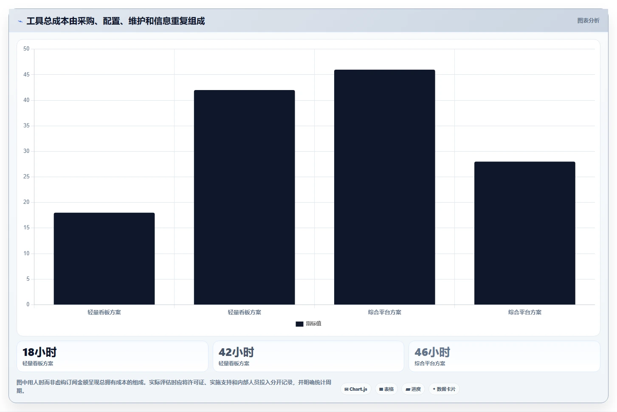Click the card title 工具总成本由采购、配置、维护和信息重复组成
Image resolution: width=617 pixels, height=412 pixels.
coord(116,21)
